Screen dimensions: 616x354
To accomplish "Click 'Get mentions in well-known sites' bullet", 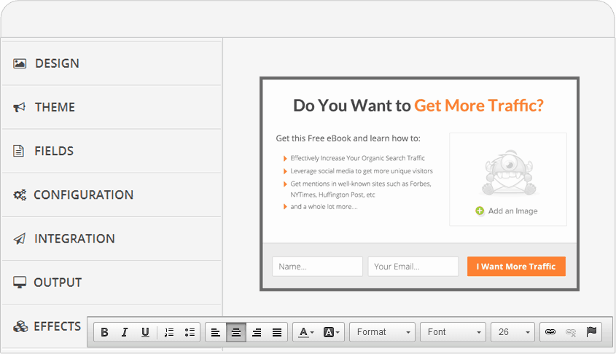I will click(361, 189).
